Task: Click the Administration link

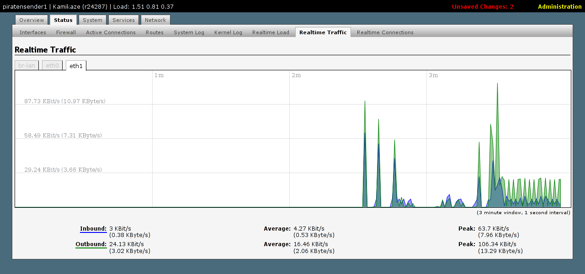Action: click(559, 7)
